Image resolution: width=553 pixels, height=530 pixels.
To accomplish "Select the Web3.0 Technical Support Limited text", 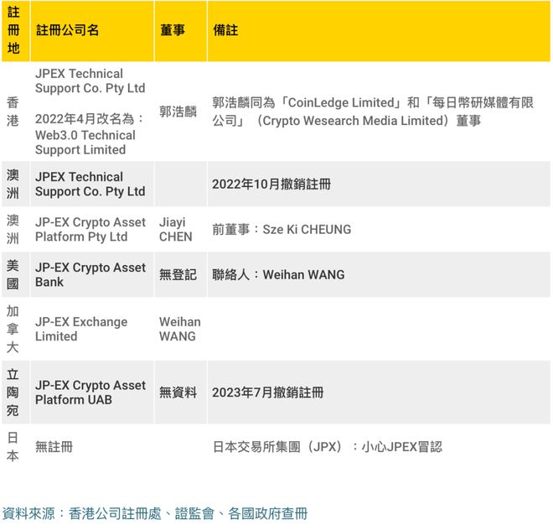I will coord(85,143).
